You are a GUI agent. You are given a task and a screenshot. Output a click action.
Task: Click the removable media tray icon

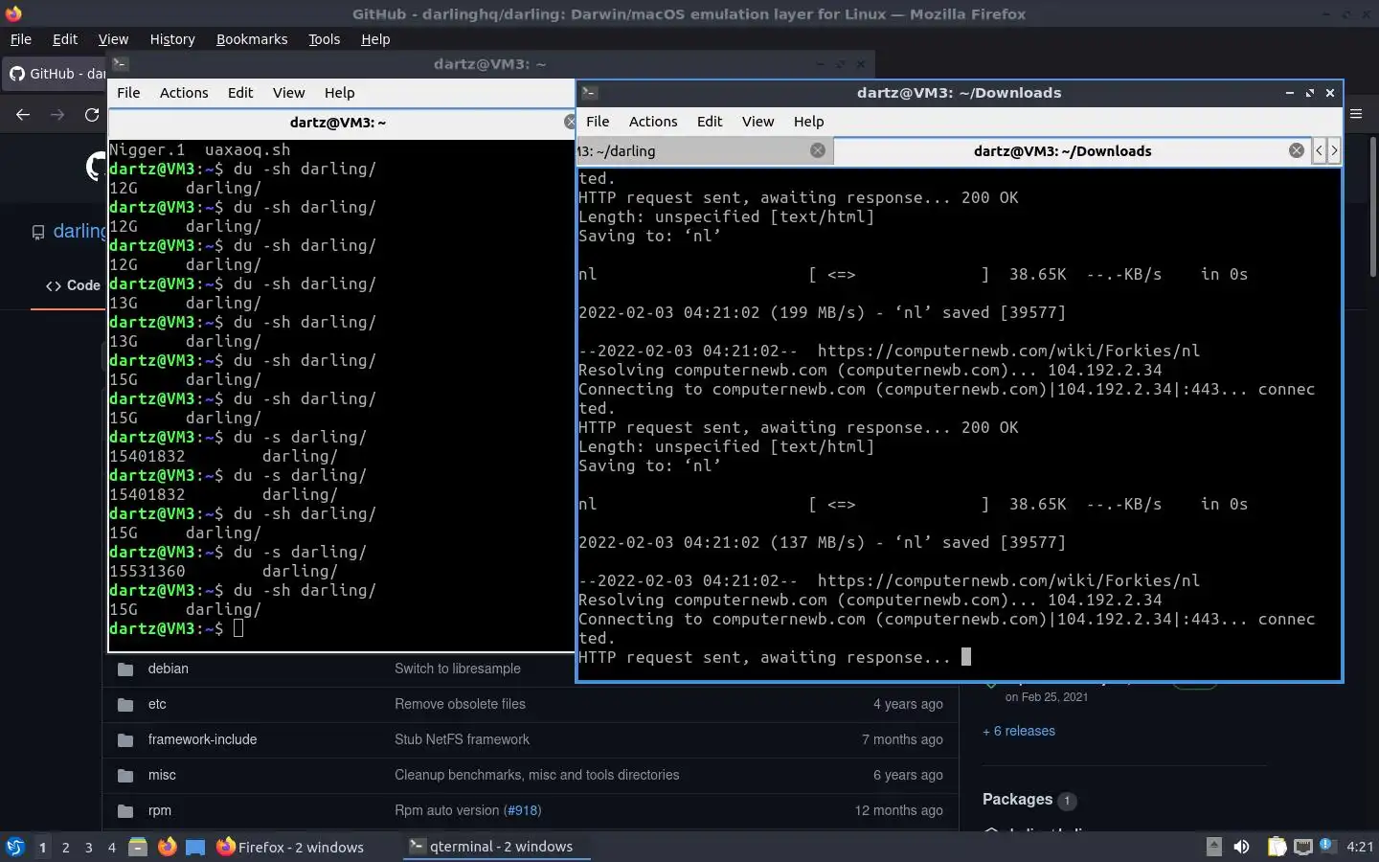tap(1213, 846)
